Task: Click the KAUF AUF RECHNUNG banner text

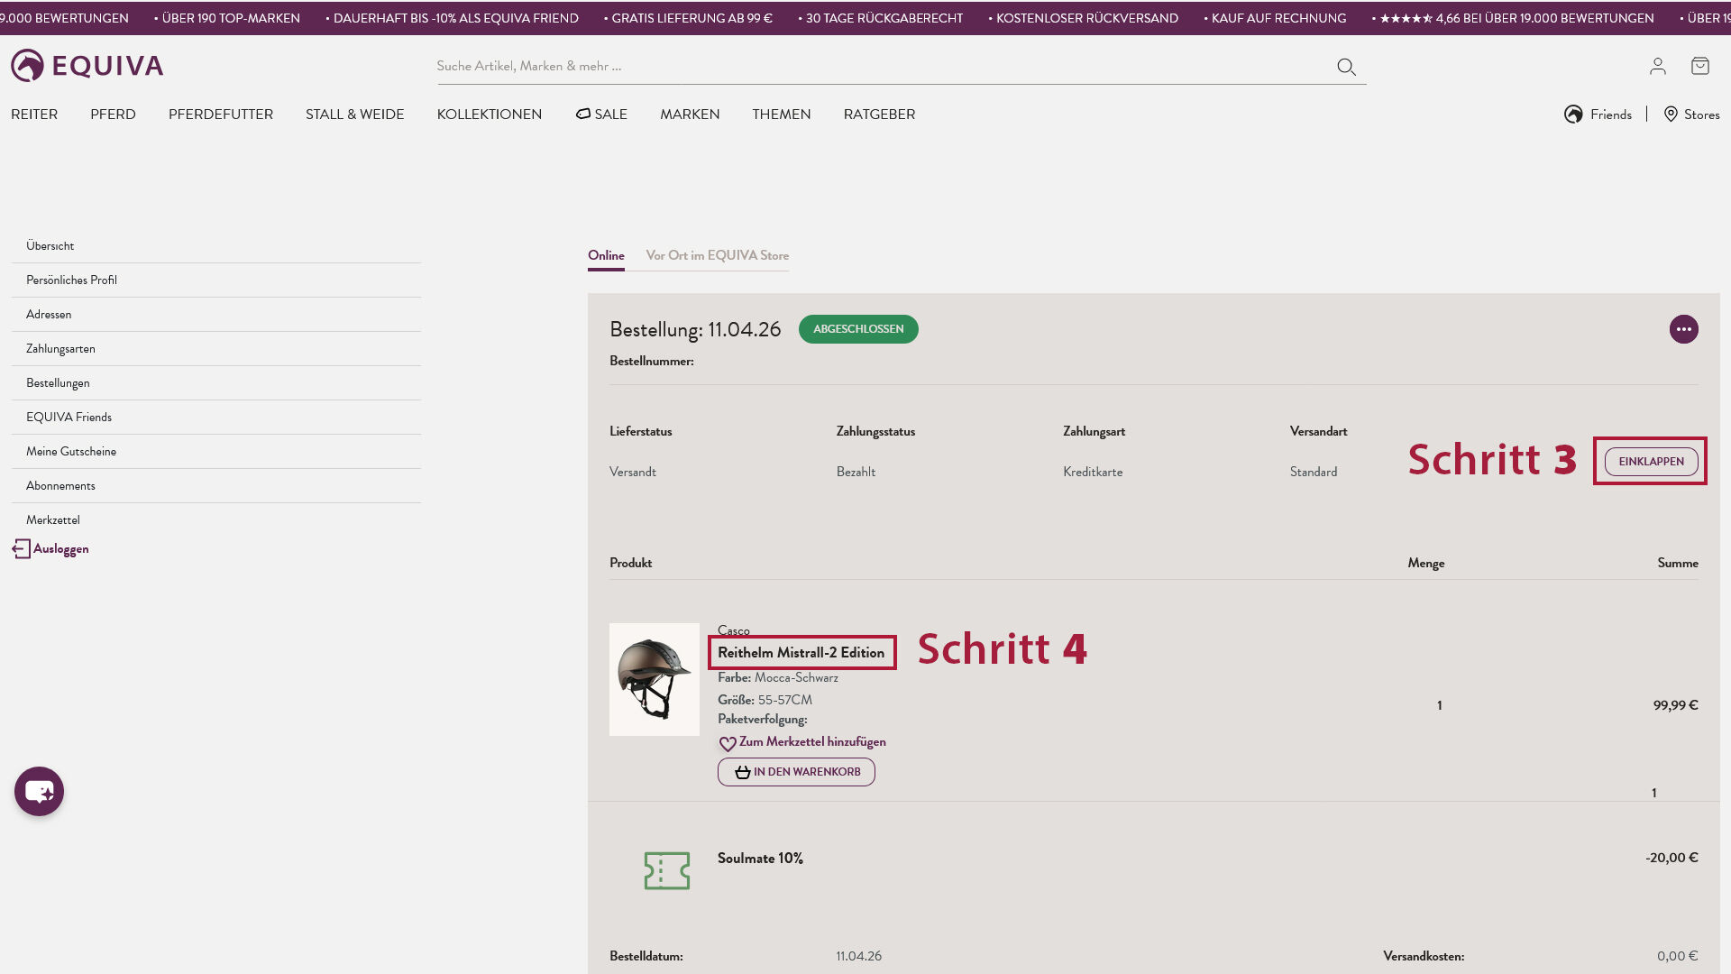Action: [1278, 18]
